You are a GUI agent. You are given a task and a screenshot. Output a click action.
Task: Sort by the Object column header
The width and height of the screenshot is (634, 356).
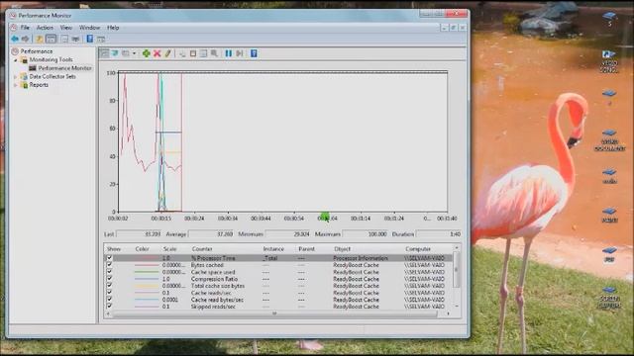343,249
